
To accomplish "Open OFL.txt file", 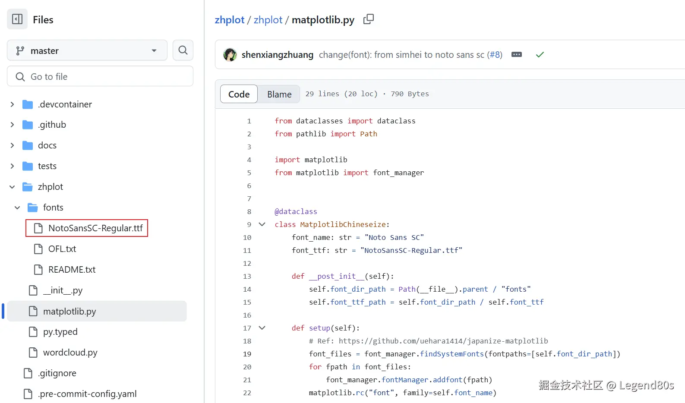I will pos(62,249).
